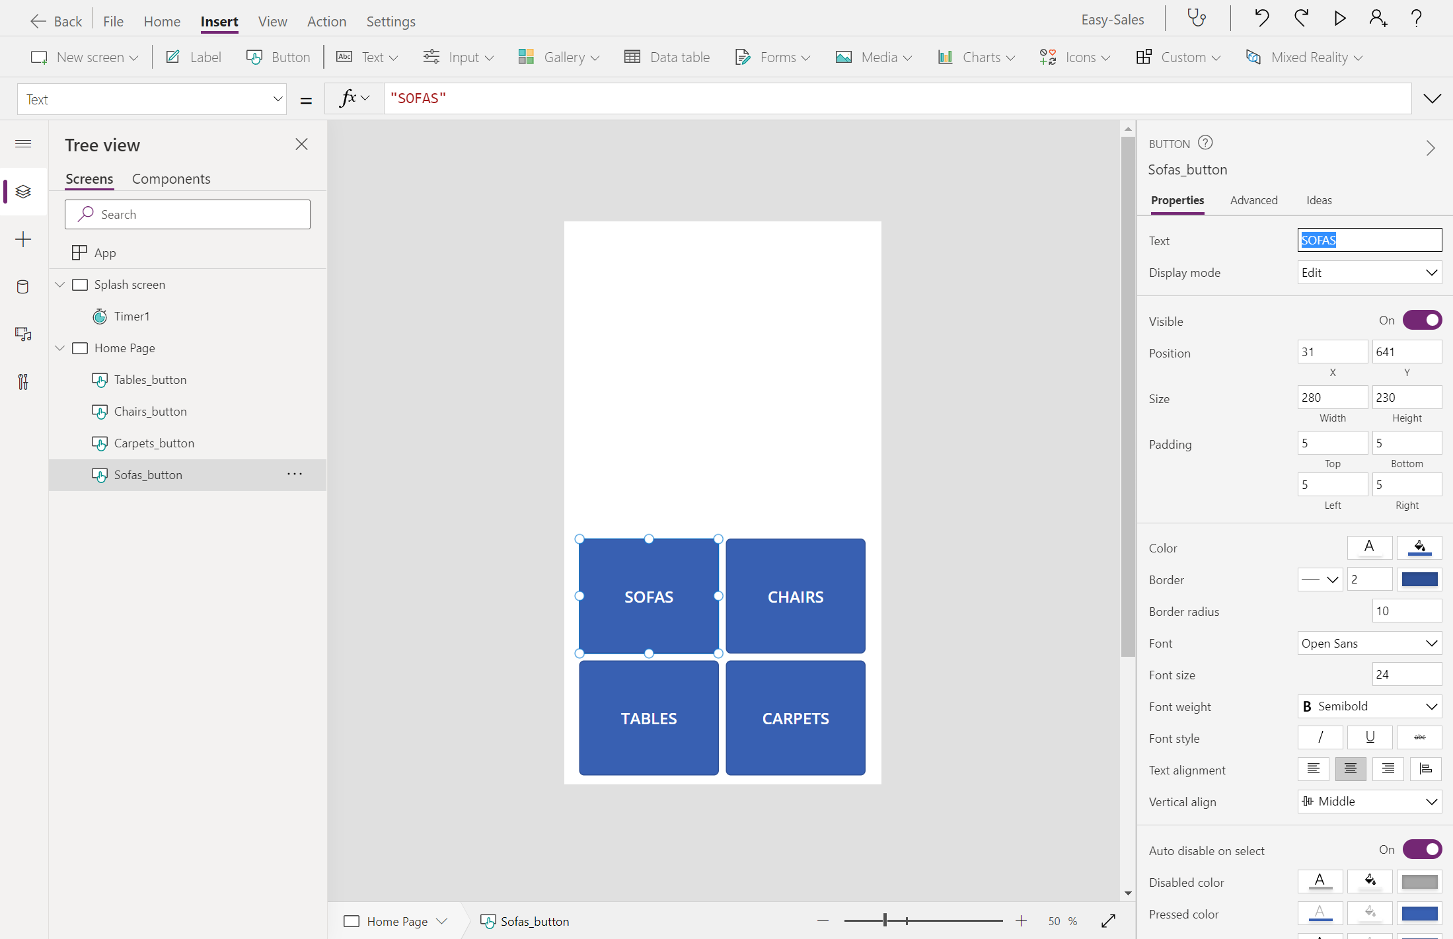The width and height of the screenshot is (1453, 939).
Task: Click the Tree view Search field
Action: [188, 214]
